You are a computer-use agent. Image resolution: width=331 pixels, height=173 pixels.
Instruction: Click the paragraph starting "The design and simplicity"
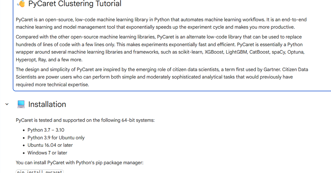click(162, 77)
